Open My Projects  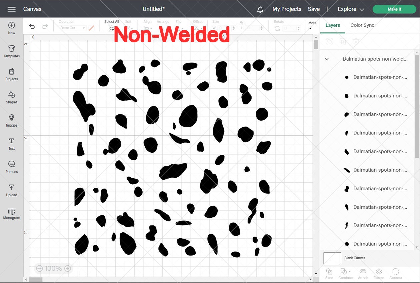pyautogui.click(x=287, y=9)
